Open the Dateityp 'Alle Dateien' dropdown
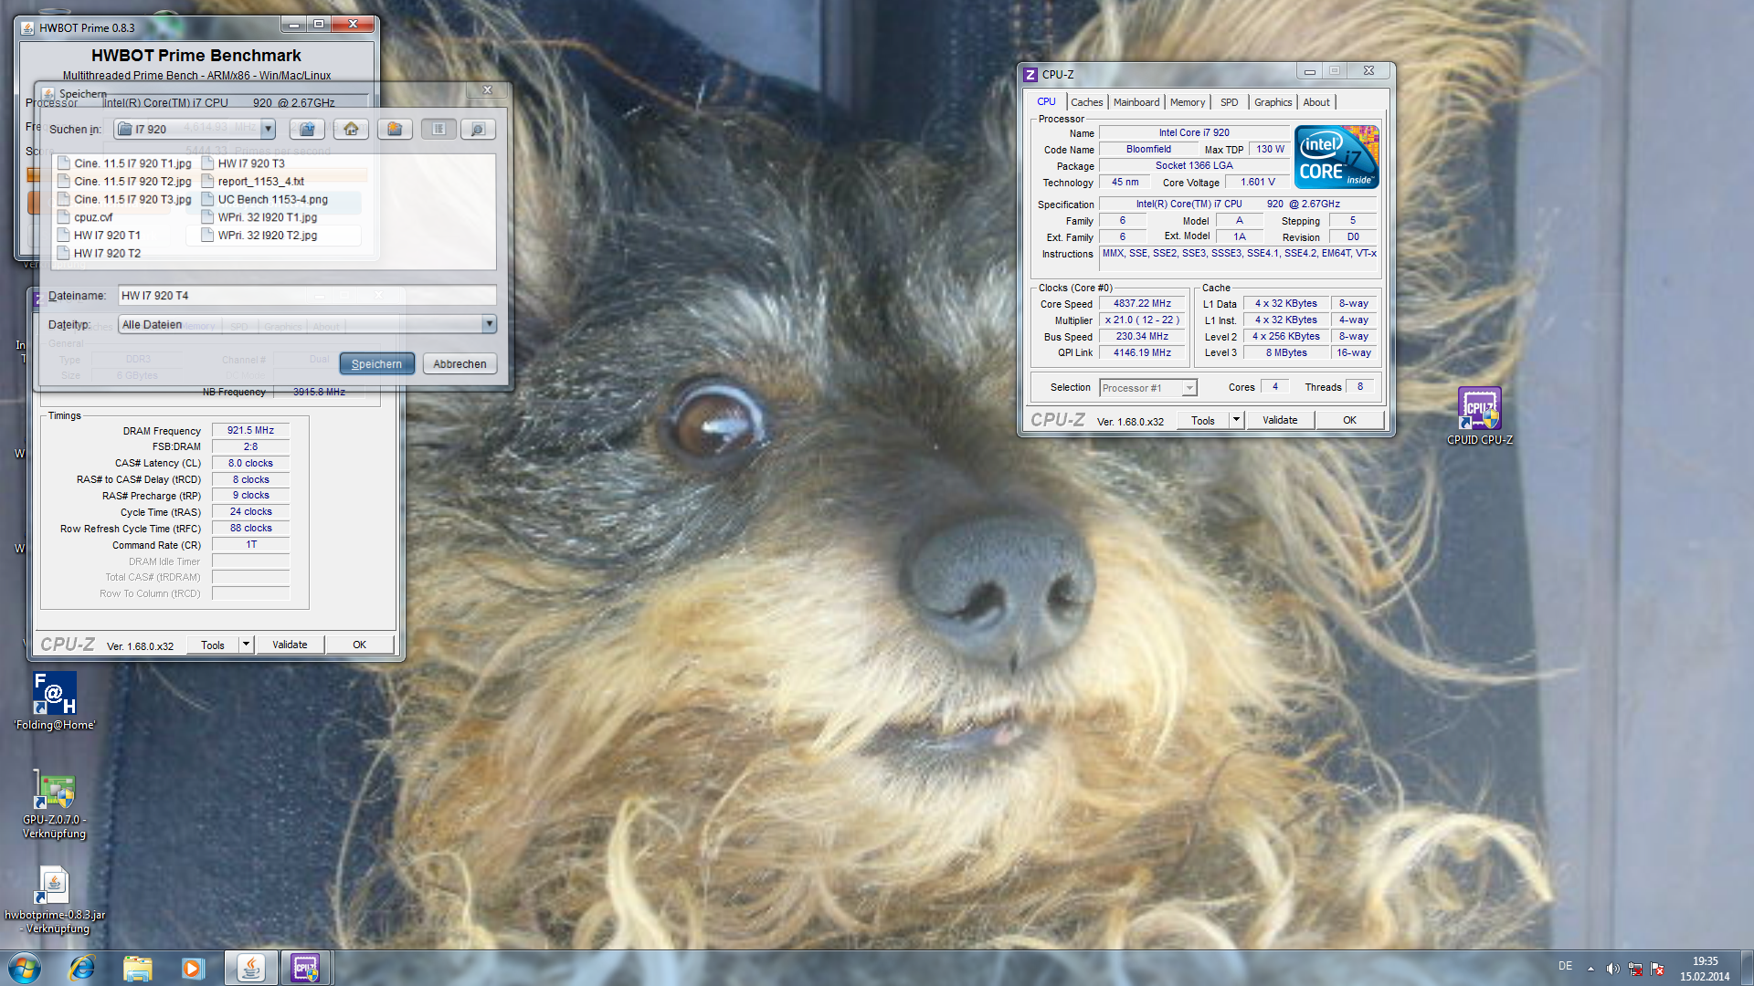Viewport: 1754px width, 986px height. [489, 324]
